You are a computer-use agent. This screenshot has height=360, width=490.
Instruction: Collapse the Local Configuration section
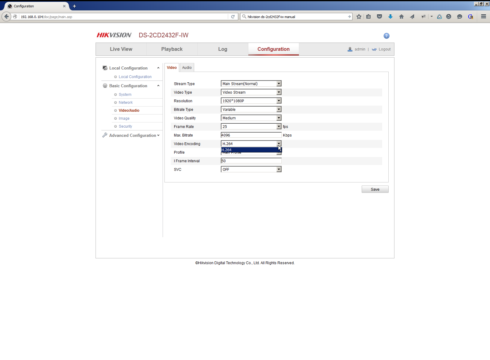158,68
